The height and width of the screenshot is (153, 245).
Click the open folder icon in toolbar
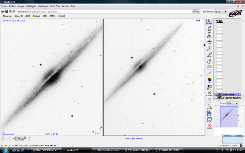pyautogui.click(x=3, y=11)
